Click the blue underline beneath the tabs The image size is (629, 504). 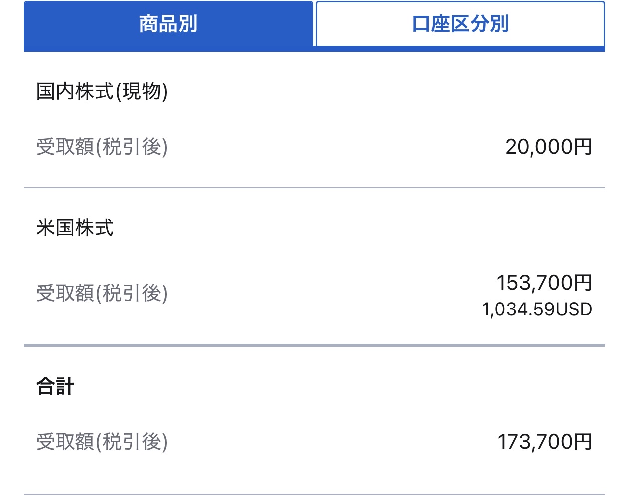pyautogui.click(x=314, y=49)
